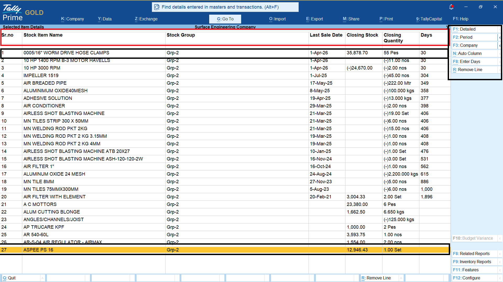The height and width of the screenshot is (282, 503).
Task: Expand arrow next to F9: Inventory Reports
Action: pyautogui.click(x=500, y=262)
